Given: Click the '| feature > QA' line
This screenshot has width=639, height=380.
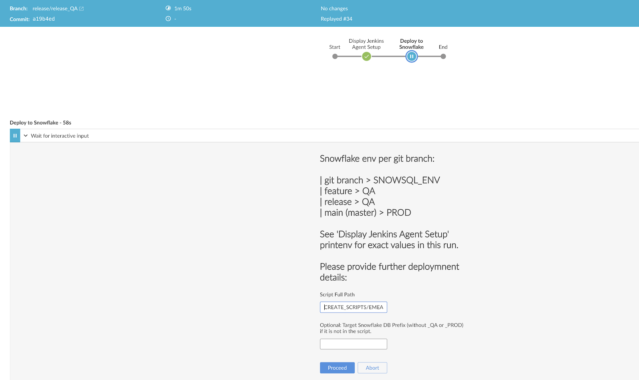Looking at the screenshot, I should tap(347, 191).
